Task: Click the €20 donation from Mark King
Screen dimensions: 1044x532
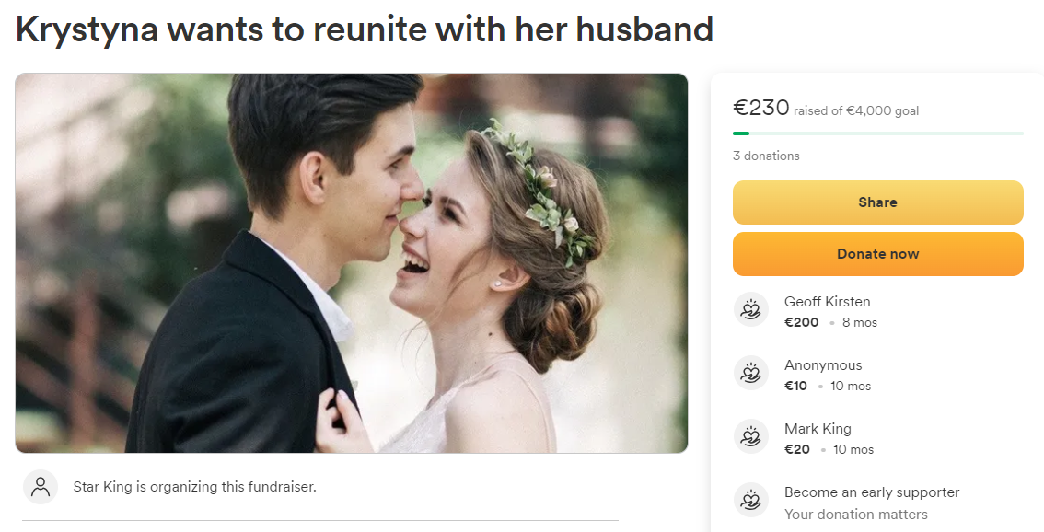Action: pos(797,449)
